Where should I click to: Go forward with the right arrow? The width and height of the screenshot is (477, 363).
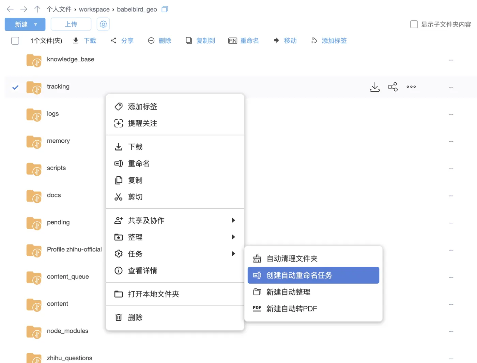[24, 9]
